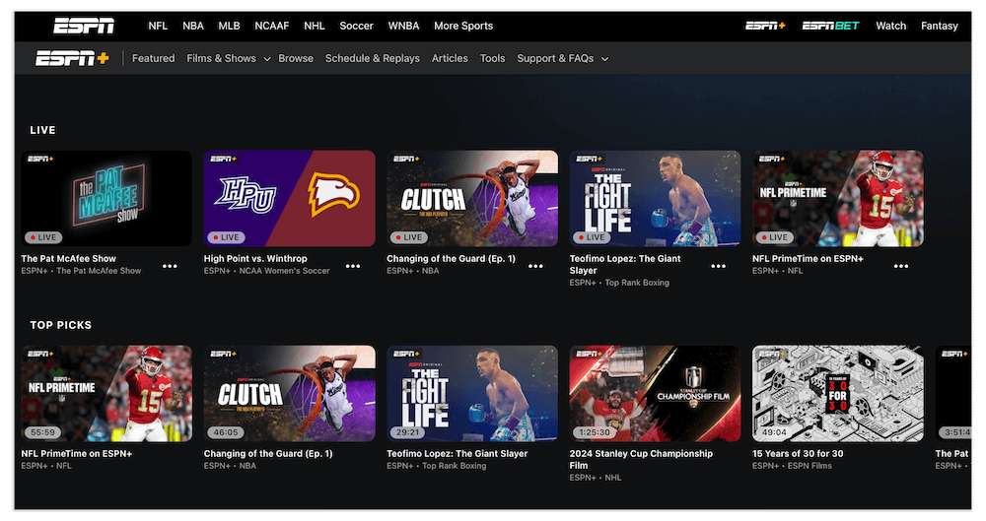Open ESPN BET logo link

830,26
